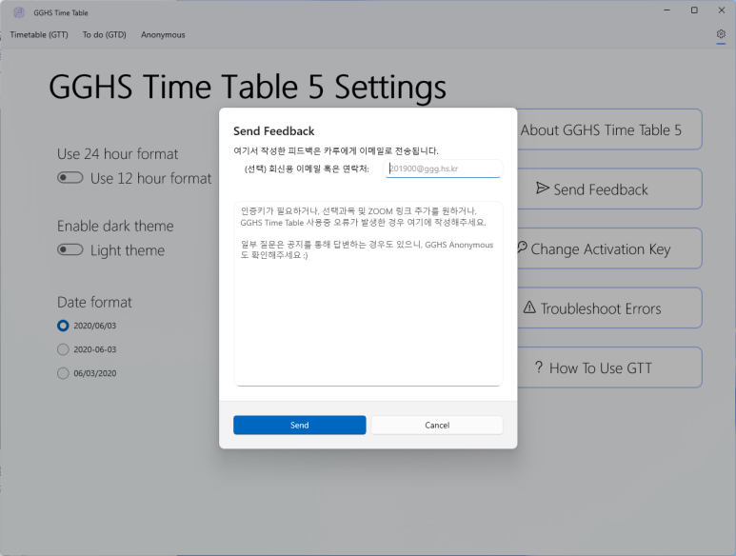Minimize the GGHS Time Table window
Viewport: 736px width, 556px height.
click(x=666, y=10)
